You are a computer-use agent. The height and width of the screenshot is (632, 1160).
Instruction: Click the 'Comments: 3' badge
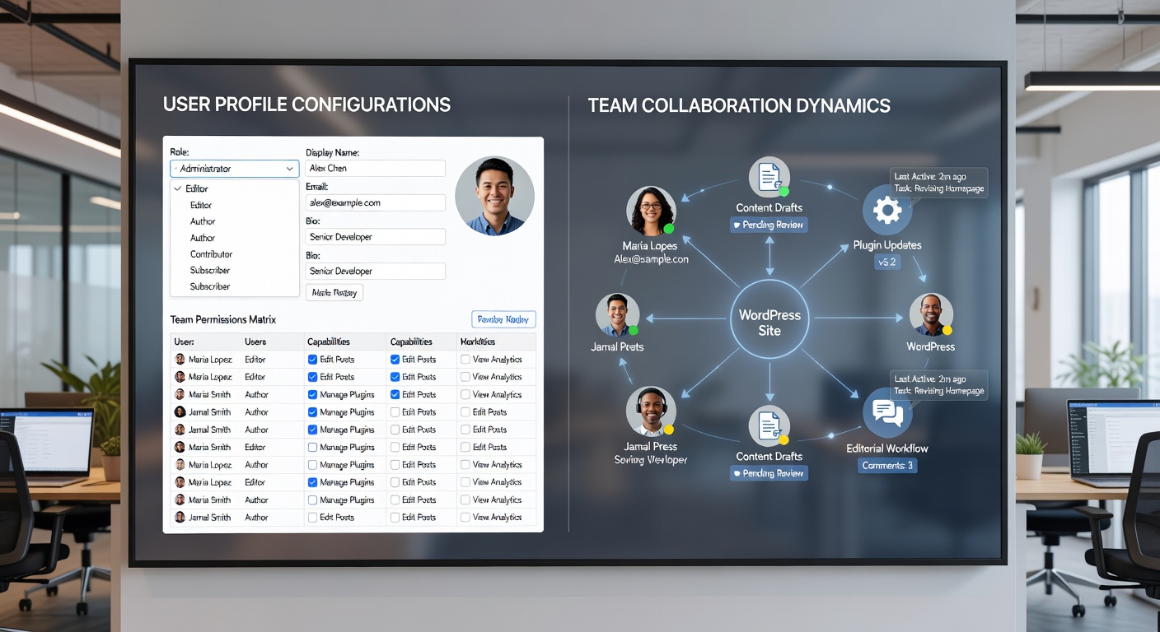887,466
